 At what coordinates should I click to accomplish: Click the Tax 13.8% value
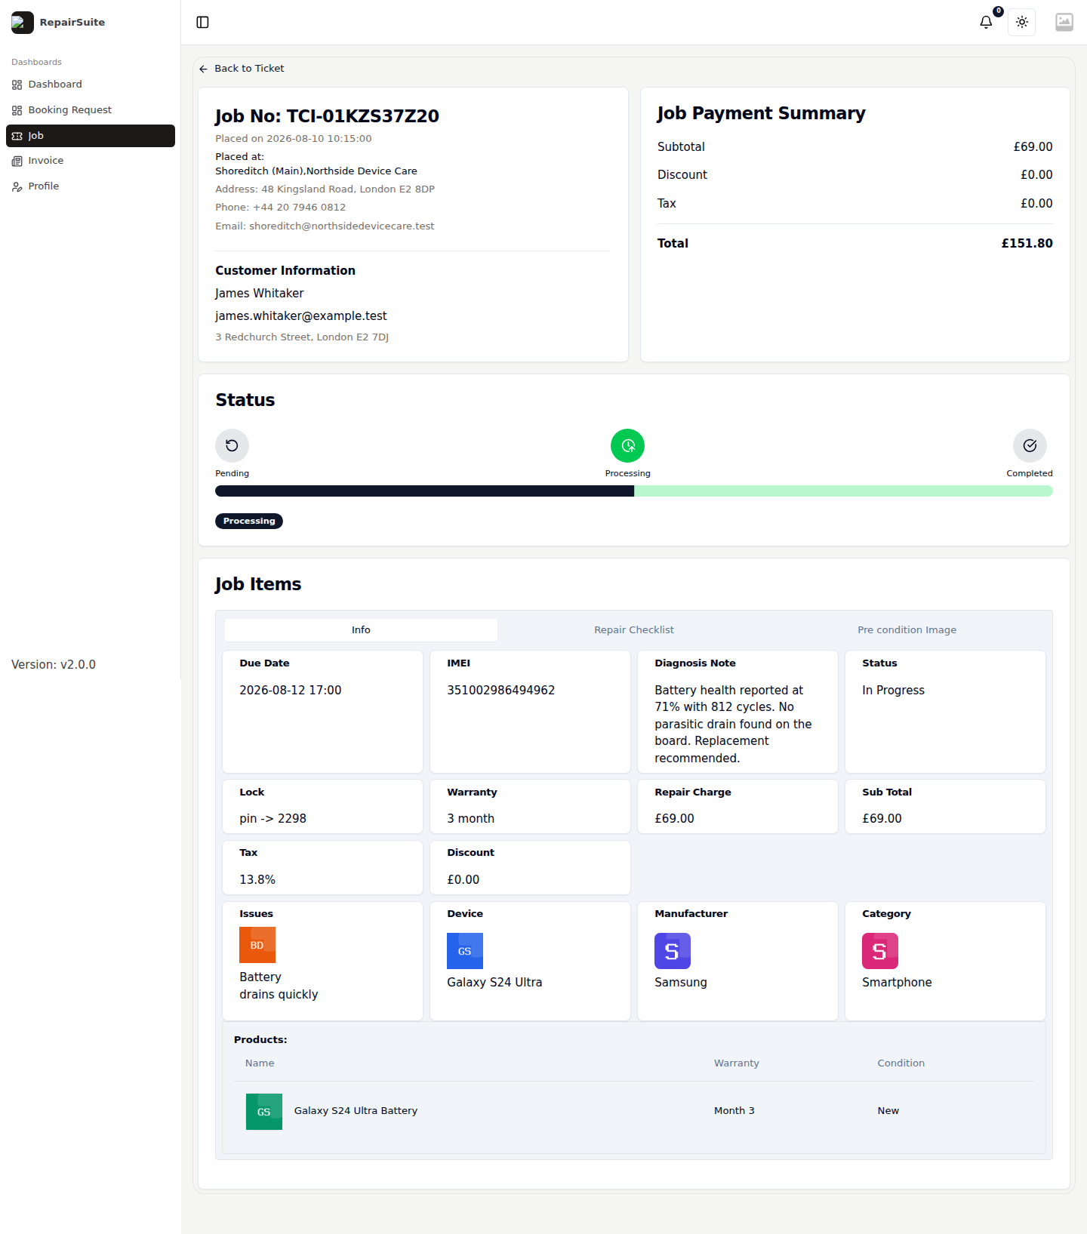257,880
